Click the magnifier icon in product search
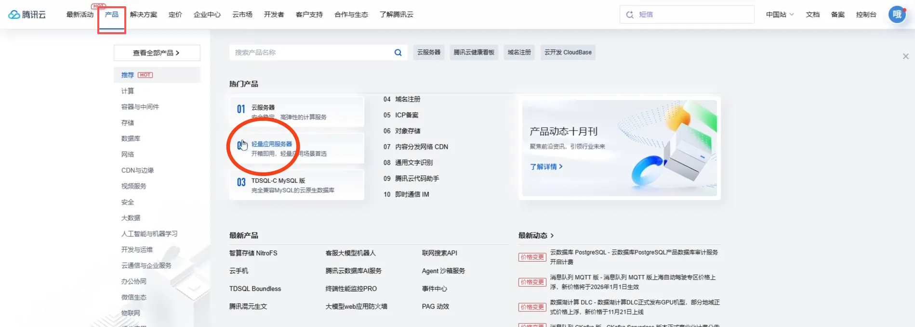This screenshot has width=915, height=327. (398, 52)
